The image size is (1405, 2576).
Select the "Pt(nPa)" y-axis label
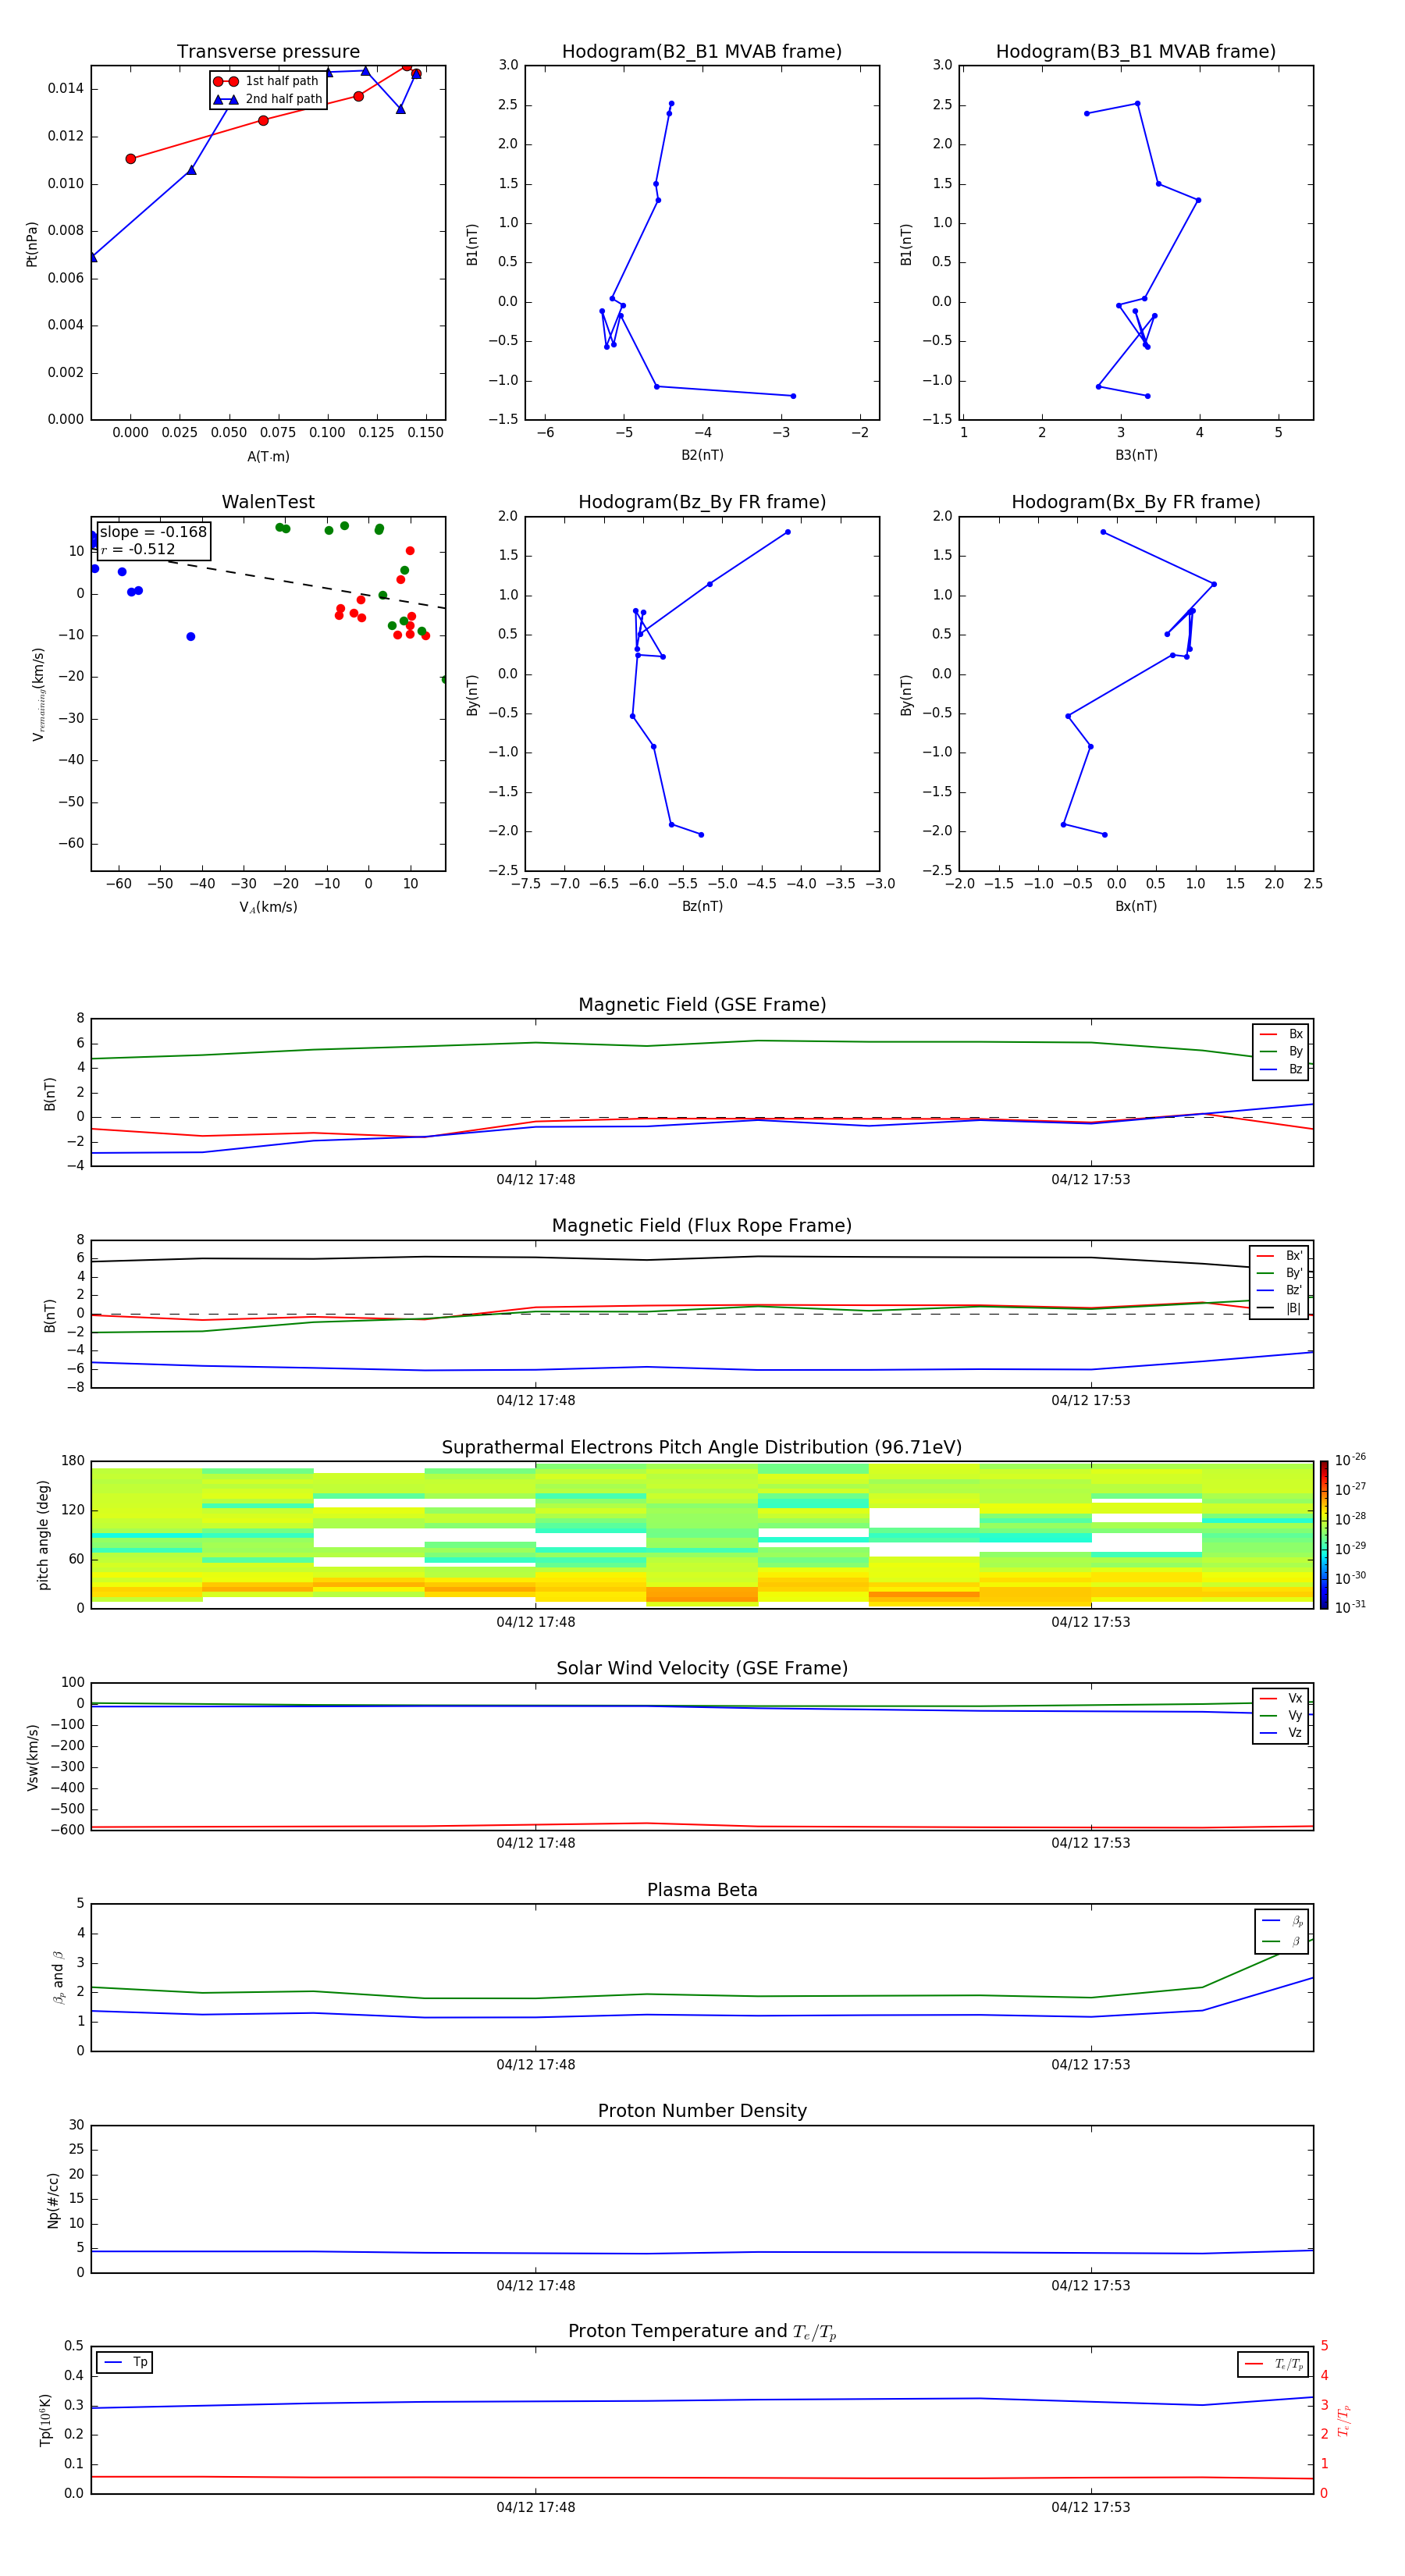coord(32,244)
